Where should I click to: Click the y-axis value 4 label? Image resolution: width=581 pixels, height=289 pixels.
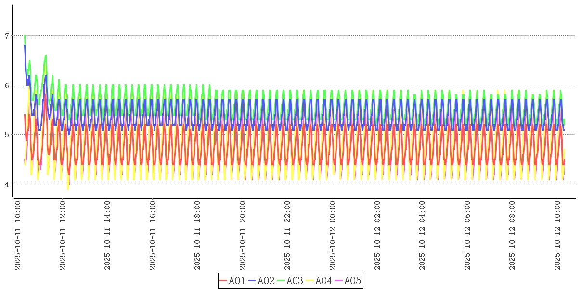click(7, 184)
